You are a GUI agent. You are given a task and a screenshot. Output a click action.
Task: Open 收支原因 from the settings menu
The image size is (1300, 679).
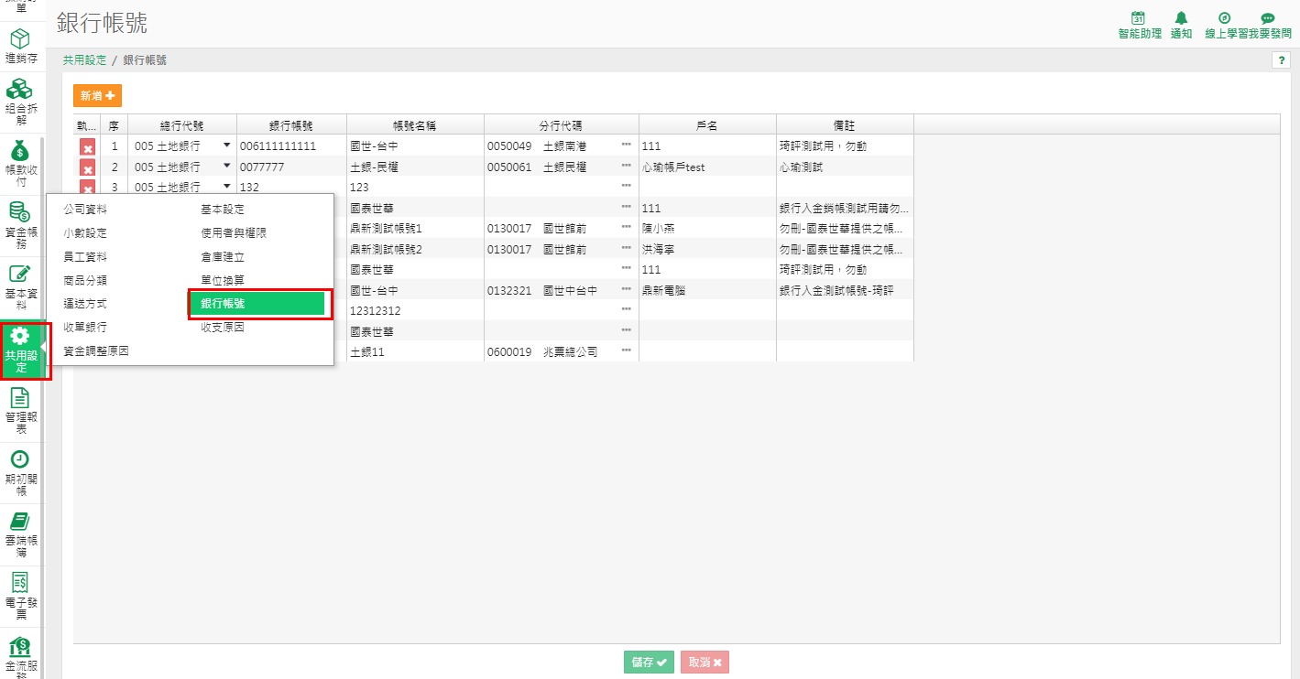click(223, 328)
